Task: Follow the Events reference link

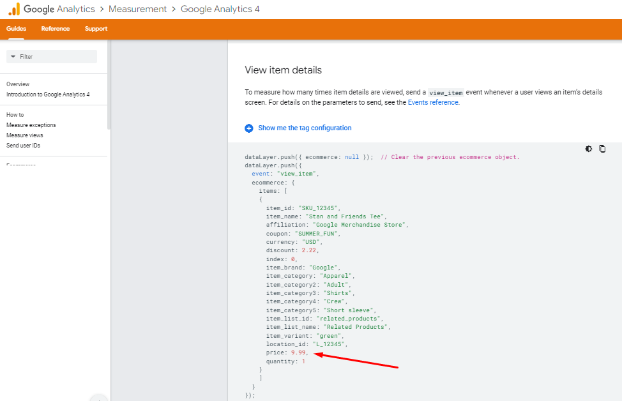Action: coord(433,102)
